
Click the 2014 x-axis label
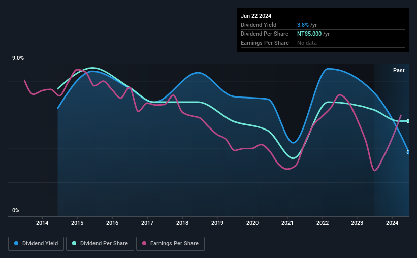[x=42, y=223]
